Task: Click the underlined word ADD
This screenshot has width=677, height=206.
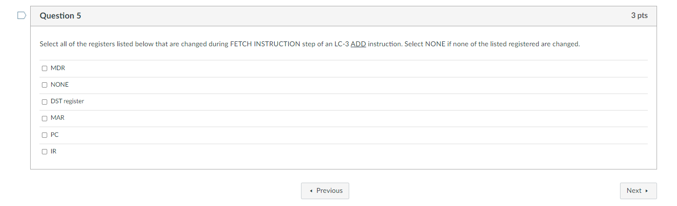Action: pos(358,44)
